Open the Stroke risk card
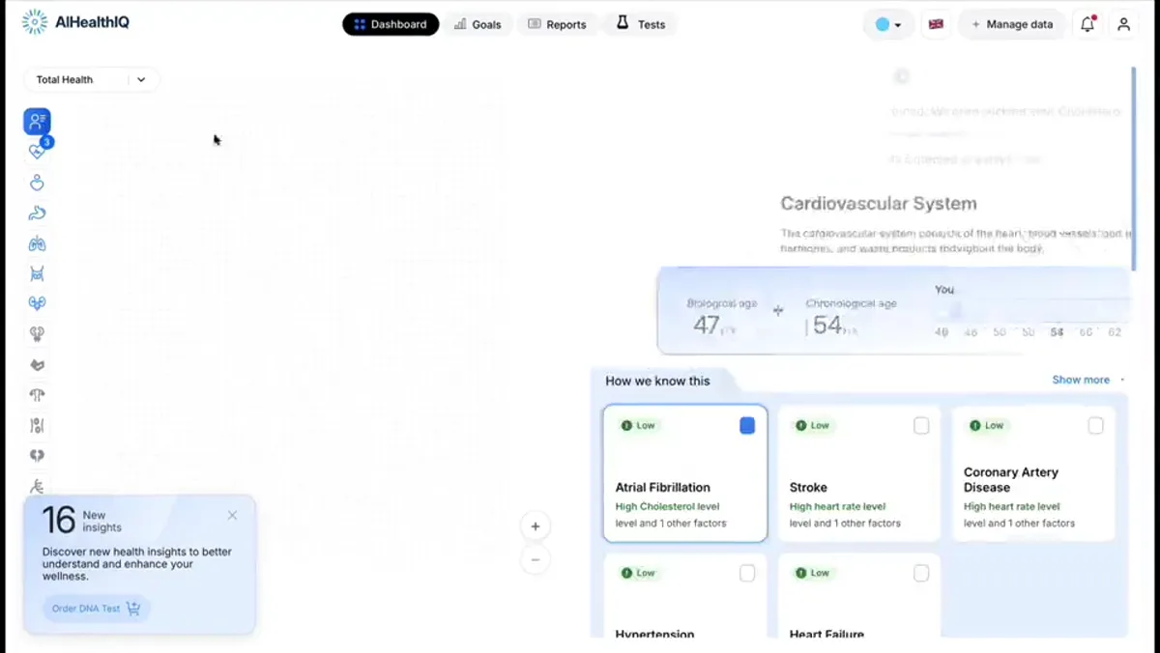Screen dimensions: 1160x653 tap(859, 473)
